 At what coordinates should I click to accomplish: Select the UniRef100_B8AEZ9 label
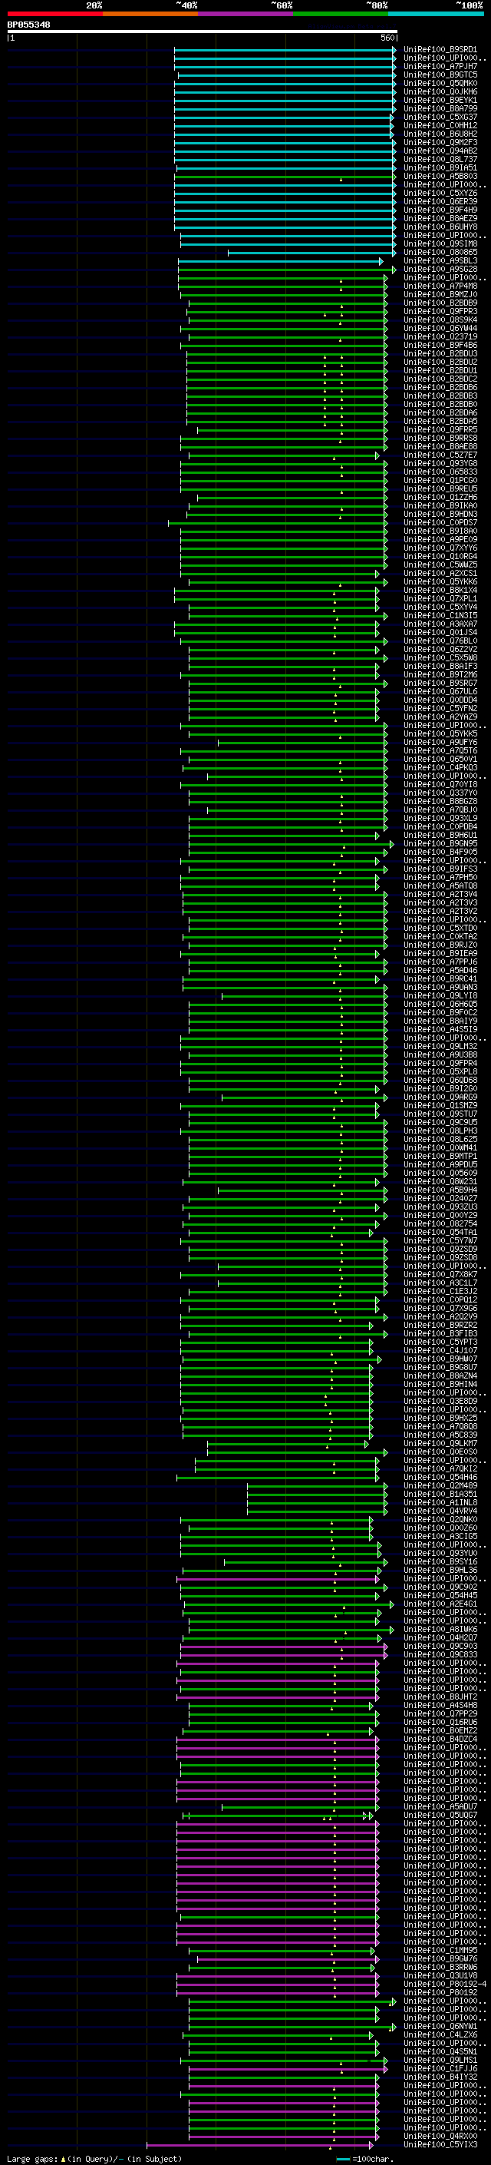(440, 219)
